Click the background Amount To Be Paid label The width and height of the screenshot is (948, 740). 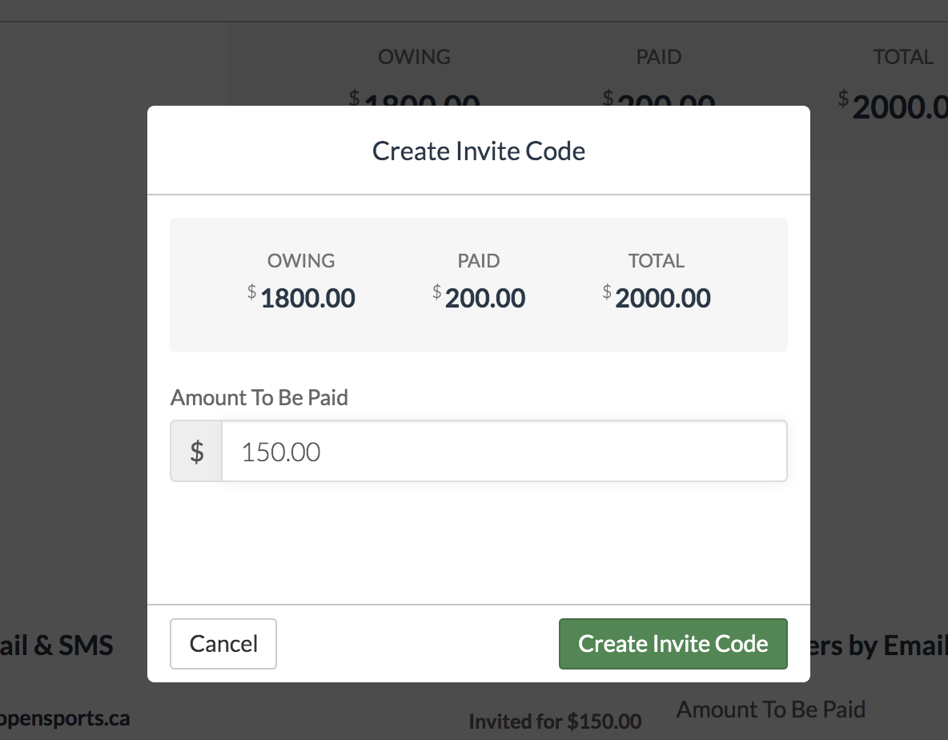(771, 710)
